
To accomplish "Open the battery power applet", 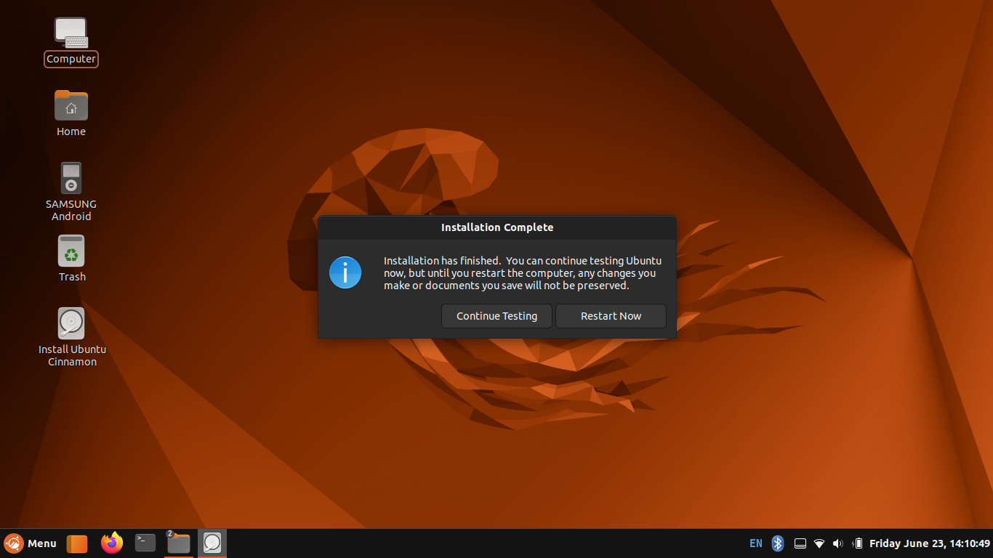I will pos(858,543).
